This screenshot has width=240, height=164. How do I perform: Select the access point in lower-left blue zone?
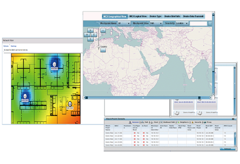25,96
